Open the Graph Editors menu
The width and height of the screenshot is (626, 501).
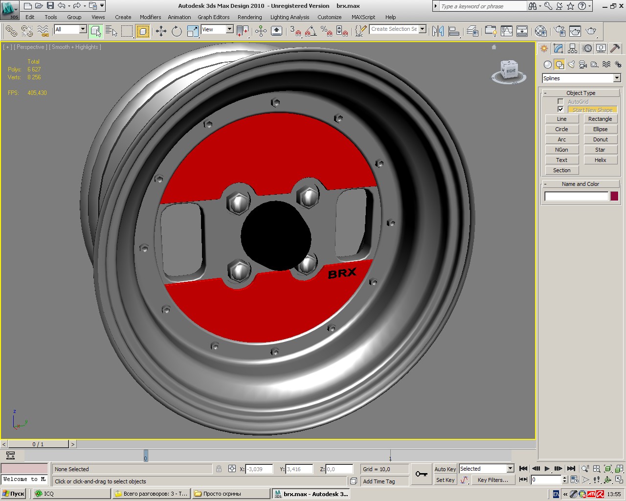pyautogui.click(x=213, y=17)
